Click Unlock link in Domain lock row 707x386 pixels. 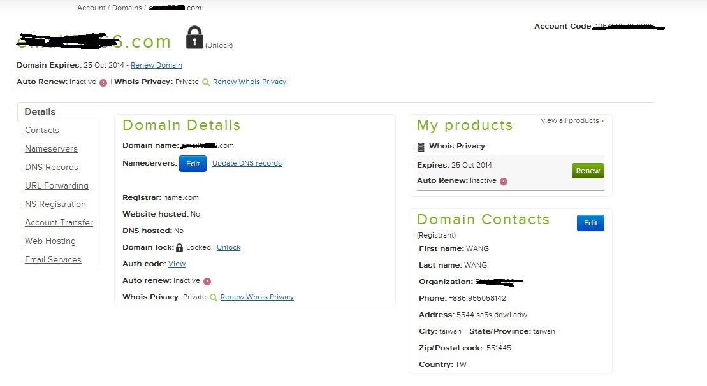tap(229, 247)
